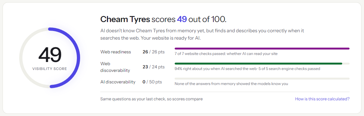Screen dimensions: 364x116
Task: Click the circular visibility score gauge
Action: pyautogui.click(x=50, y=58)
